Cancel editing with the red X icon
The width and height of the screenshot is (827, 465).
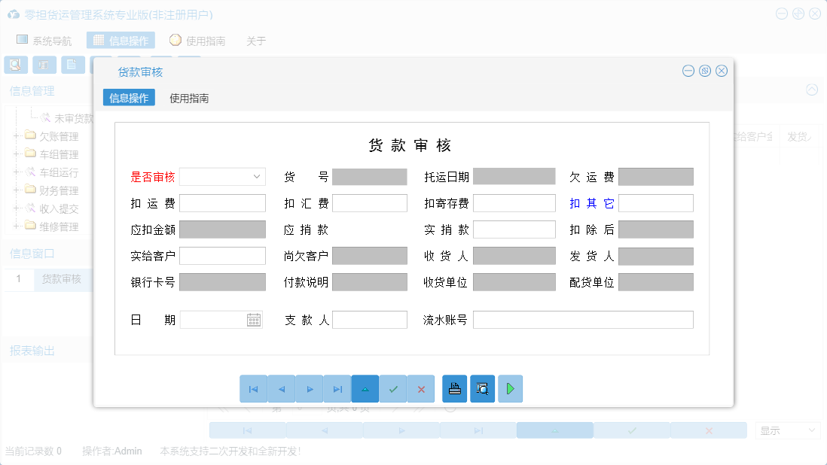tap(421, 388)
